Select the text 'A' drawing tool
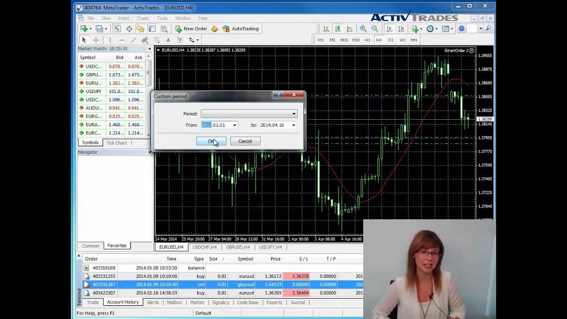The width and height of the screenshot is (567, 319). pos(168,40)
